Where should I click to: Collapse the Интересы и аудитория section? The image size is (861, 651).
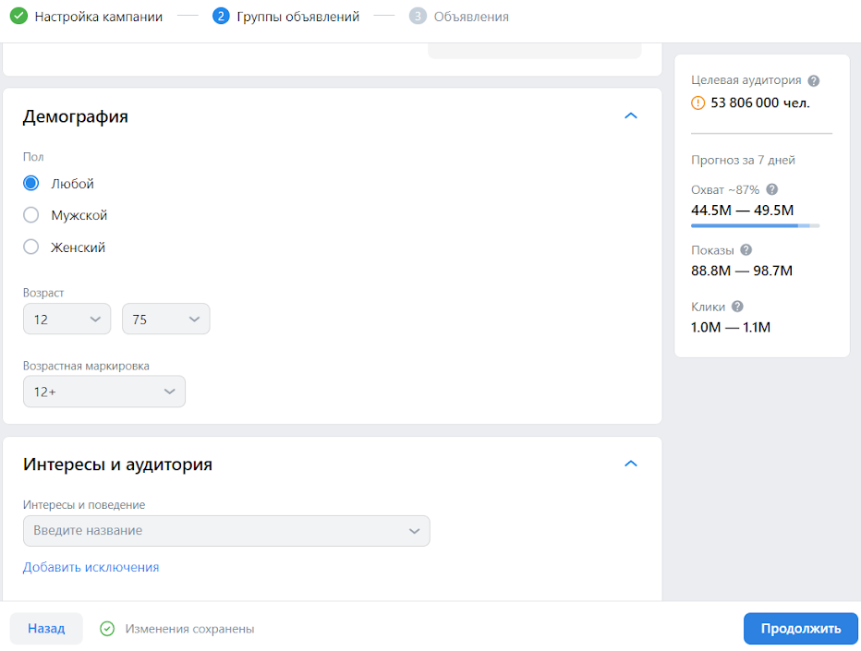click(631, 464)
